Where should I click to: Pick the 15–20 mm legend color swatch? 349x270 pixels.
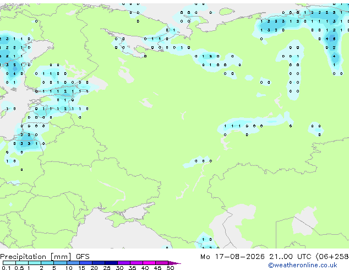click(85, 263)
